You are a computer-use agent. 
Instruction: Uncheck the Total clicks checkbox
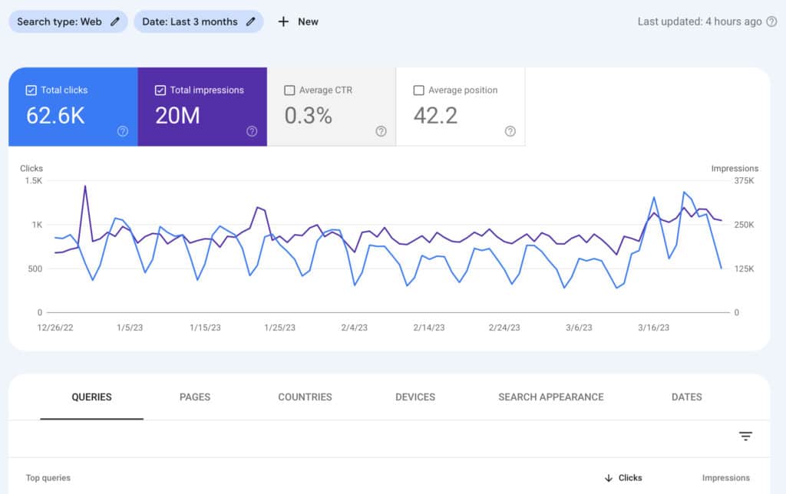pyautogui.click(x=31, y=91)
